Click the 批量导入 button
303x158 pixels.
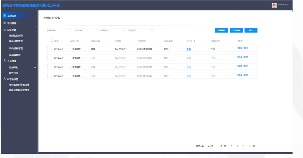tap(222, 31)
